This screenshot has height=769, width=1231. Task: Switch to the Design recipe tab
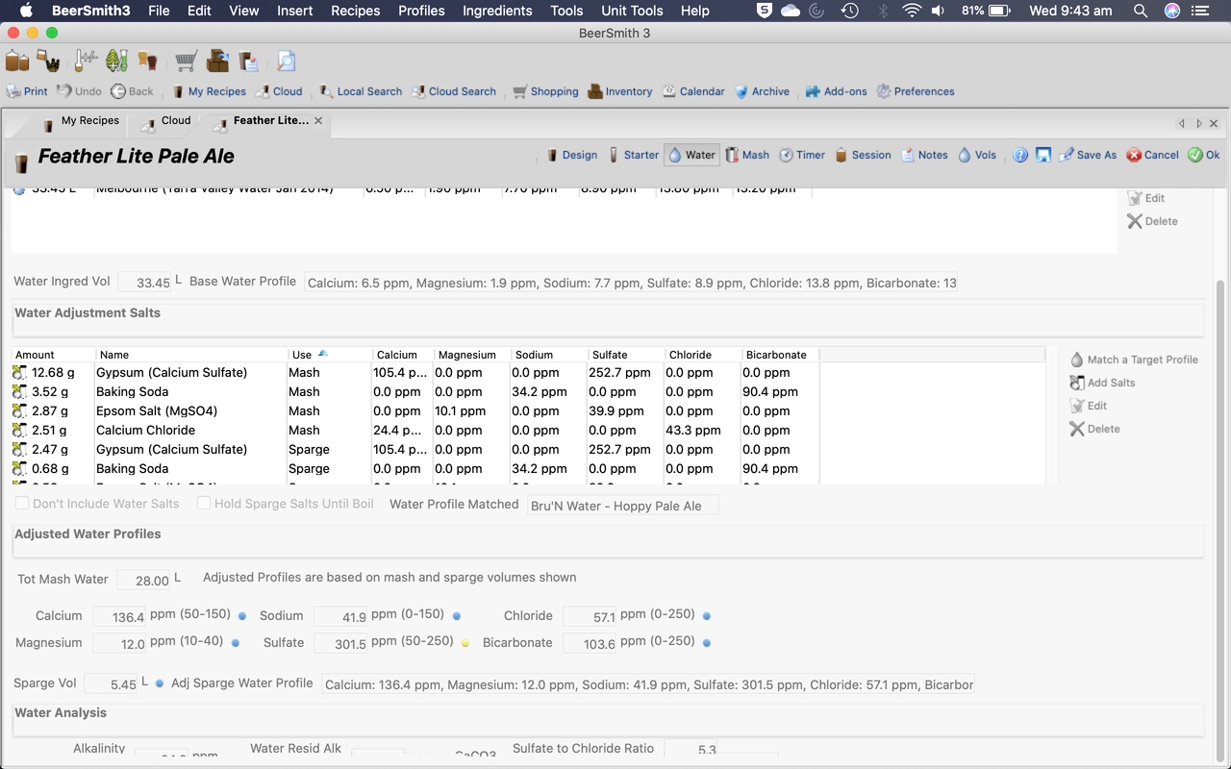point(571,155)
